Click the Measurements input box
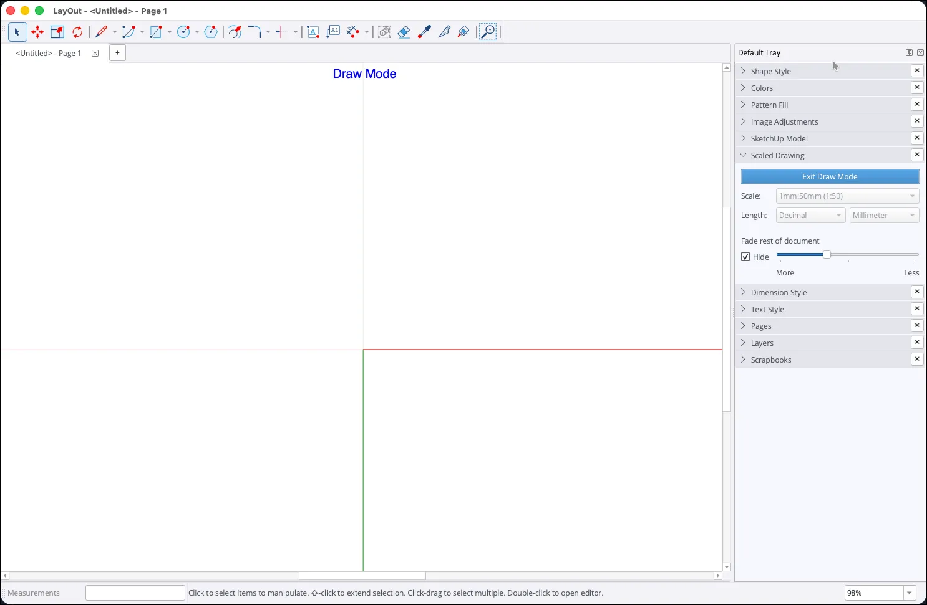 (x=135, y=593)
